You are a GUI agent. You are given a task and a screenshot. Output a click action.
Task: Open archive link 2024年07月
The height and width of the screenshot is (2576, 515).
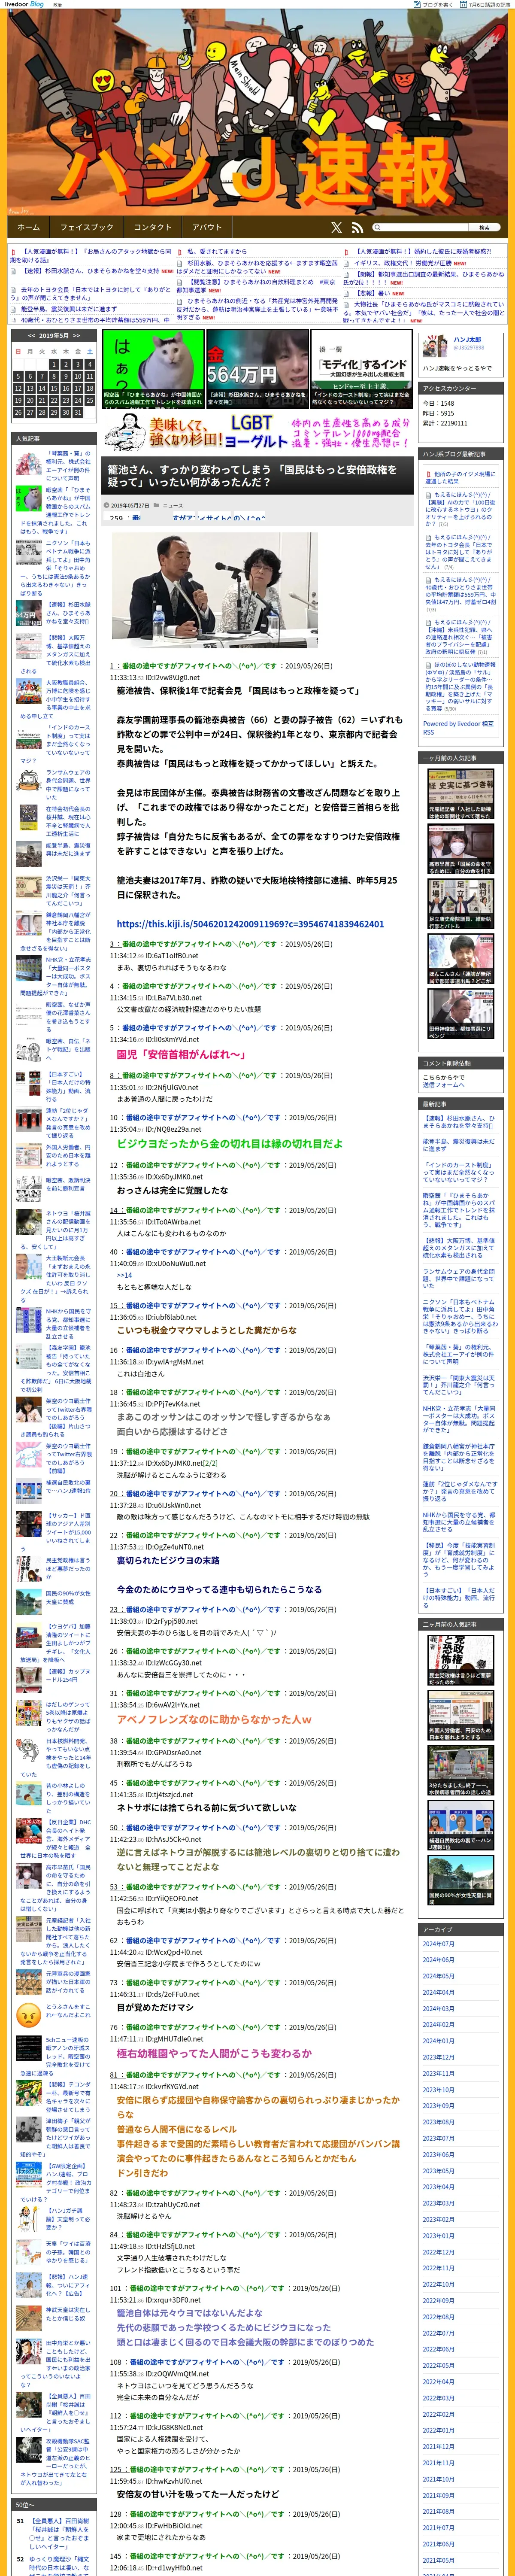pyautogui.click(x=438, y=1943)
